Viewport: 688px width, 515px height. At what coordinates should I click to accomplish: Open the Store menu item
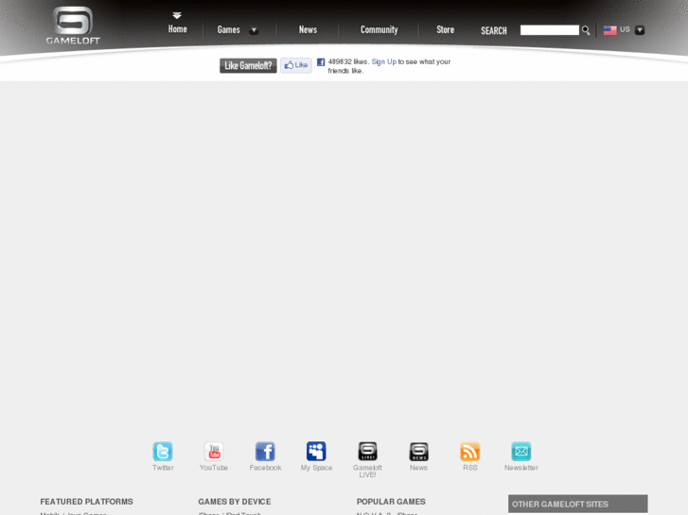pyautogui.click(x=445, y=30)
